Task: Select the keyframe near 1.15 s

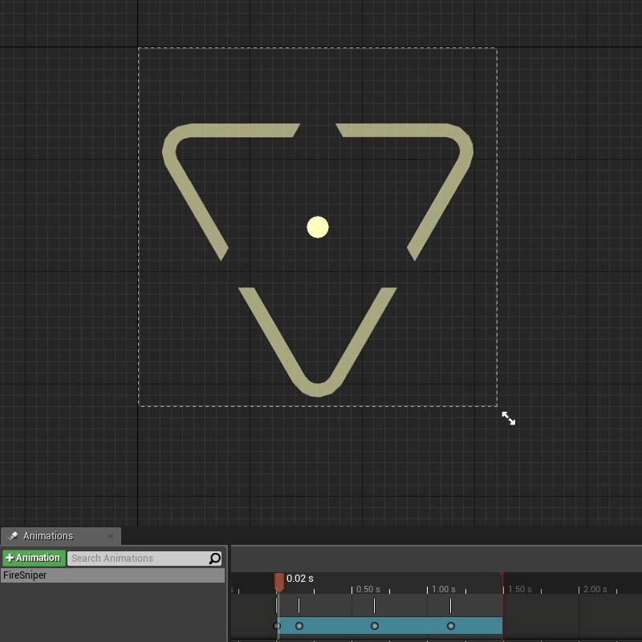Action: [x=451, y=626]
